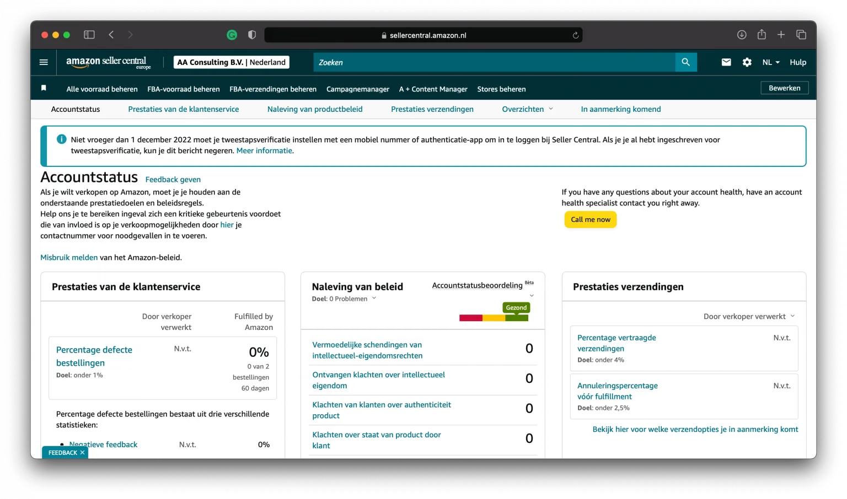Open Naleving van productbeleid tab
Image resolution: width=847 pixels, height=499 pixels.
click(x=315, y=109)
